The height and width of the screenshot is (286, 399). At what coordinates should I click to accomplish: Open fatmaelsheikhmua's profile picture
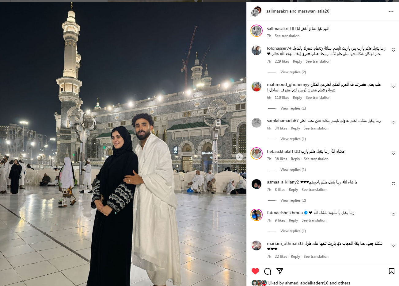pos(256,215)
